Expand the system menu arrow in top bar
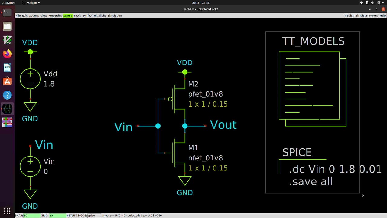 click(383, 3)
